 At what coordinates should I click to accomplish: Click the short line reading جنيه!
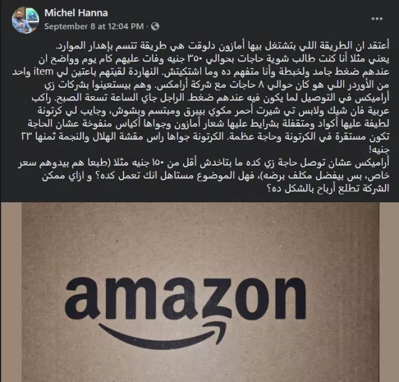379,150
